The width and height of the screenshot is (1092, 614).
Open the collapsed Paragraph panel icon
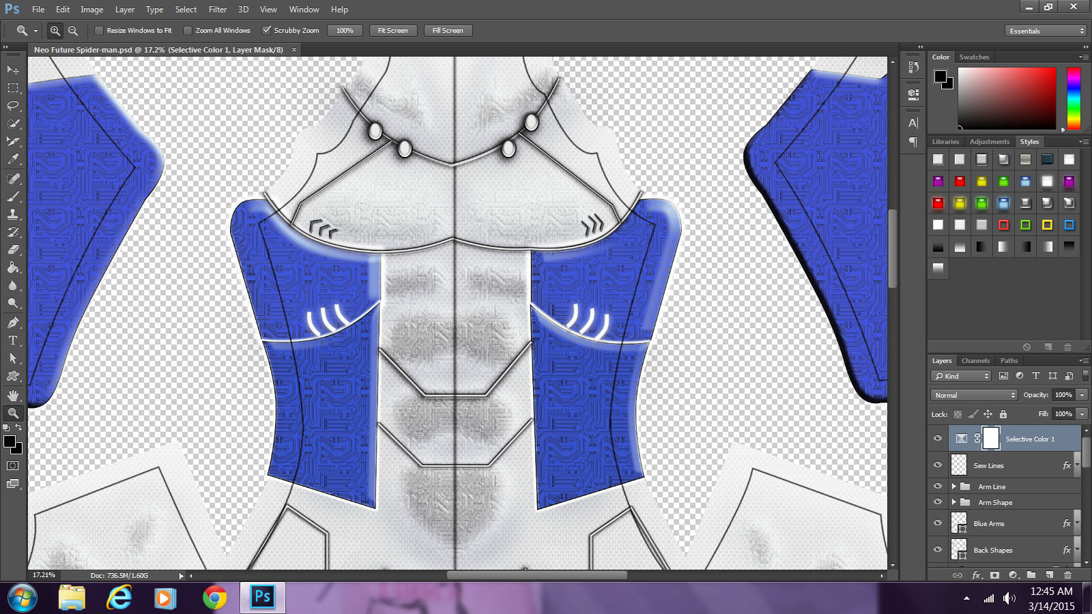[x=913, y=142]
